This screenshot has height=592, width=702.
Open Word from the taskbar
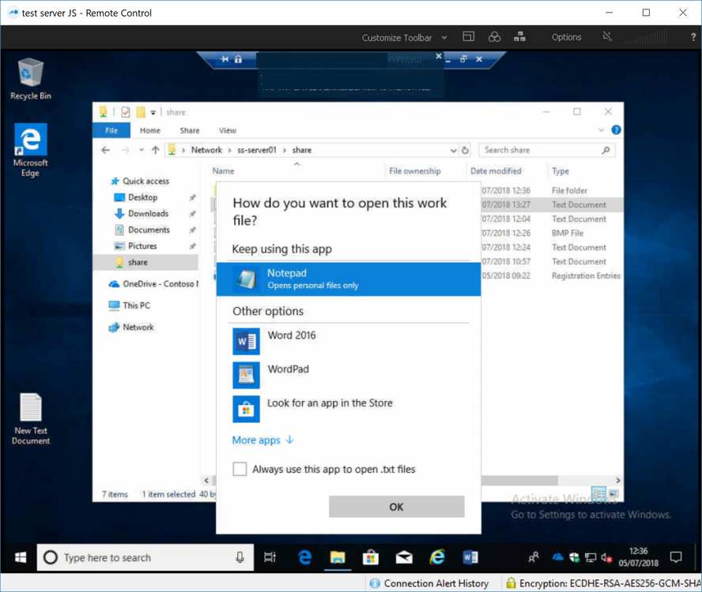(x=470, y=557)
